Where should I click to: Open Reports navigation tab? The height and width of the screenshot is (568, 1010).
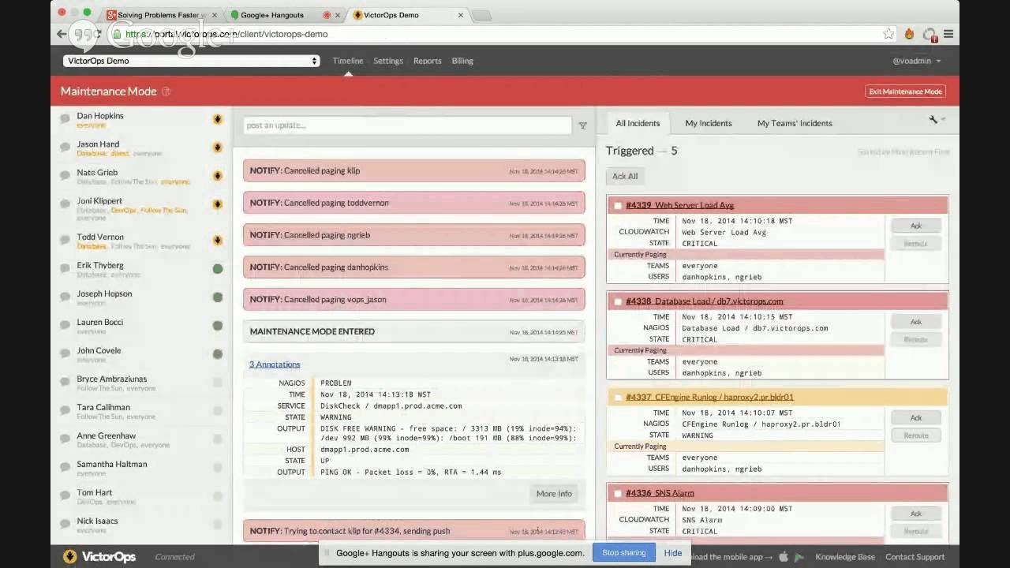click(x=428, y=61)
